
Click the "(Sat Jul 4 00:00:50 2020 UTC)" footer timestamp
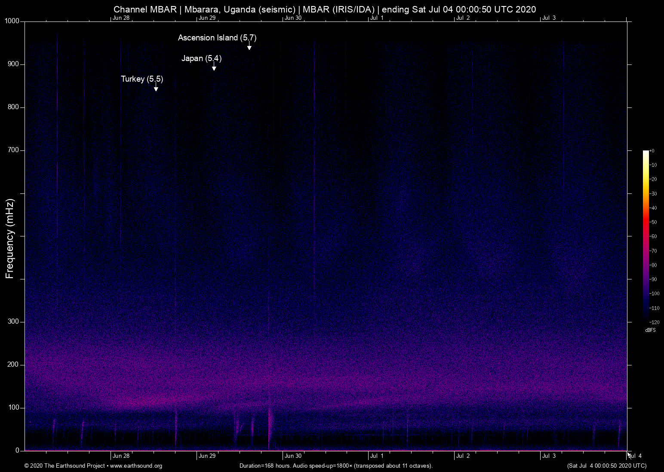(607, 466)
